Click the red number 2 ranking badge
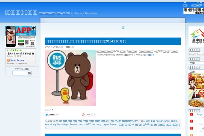This screenshot has width=204, height=136. point(191,121)
